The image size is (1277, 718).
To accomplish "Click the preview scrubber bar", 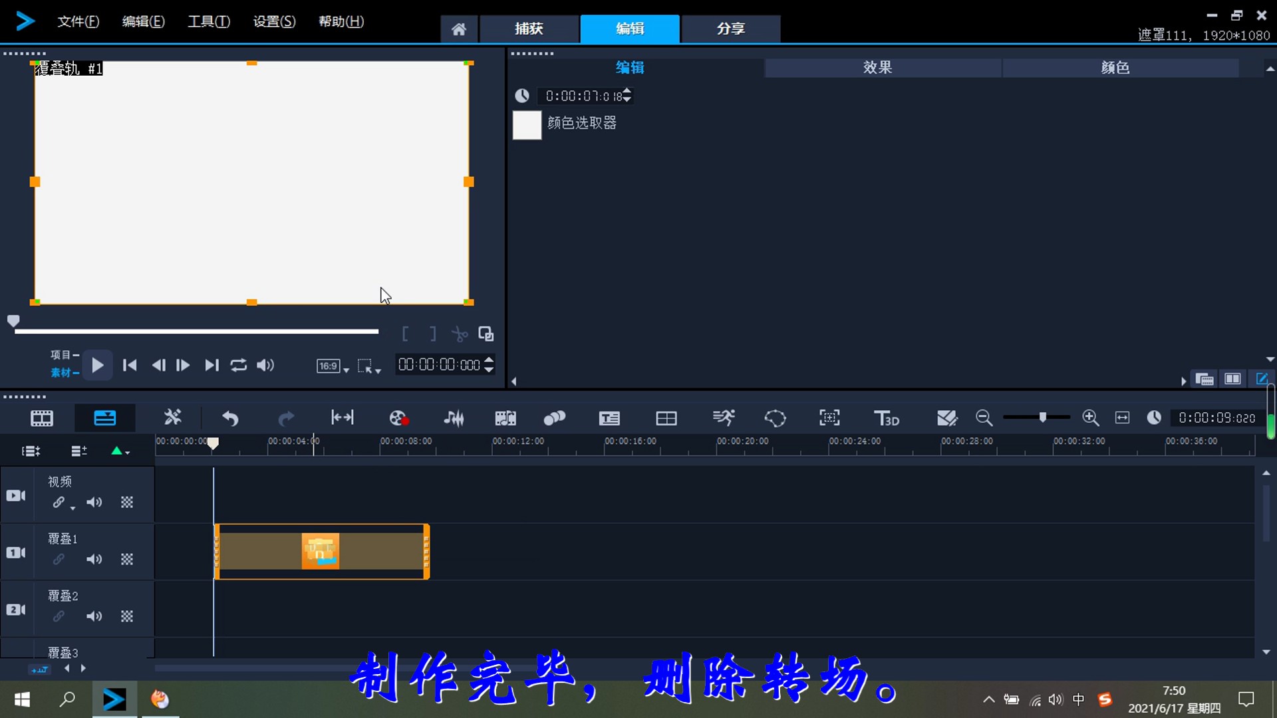I will coord(196,330).
